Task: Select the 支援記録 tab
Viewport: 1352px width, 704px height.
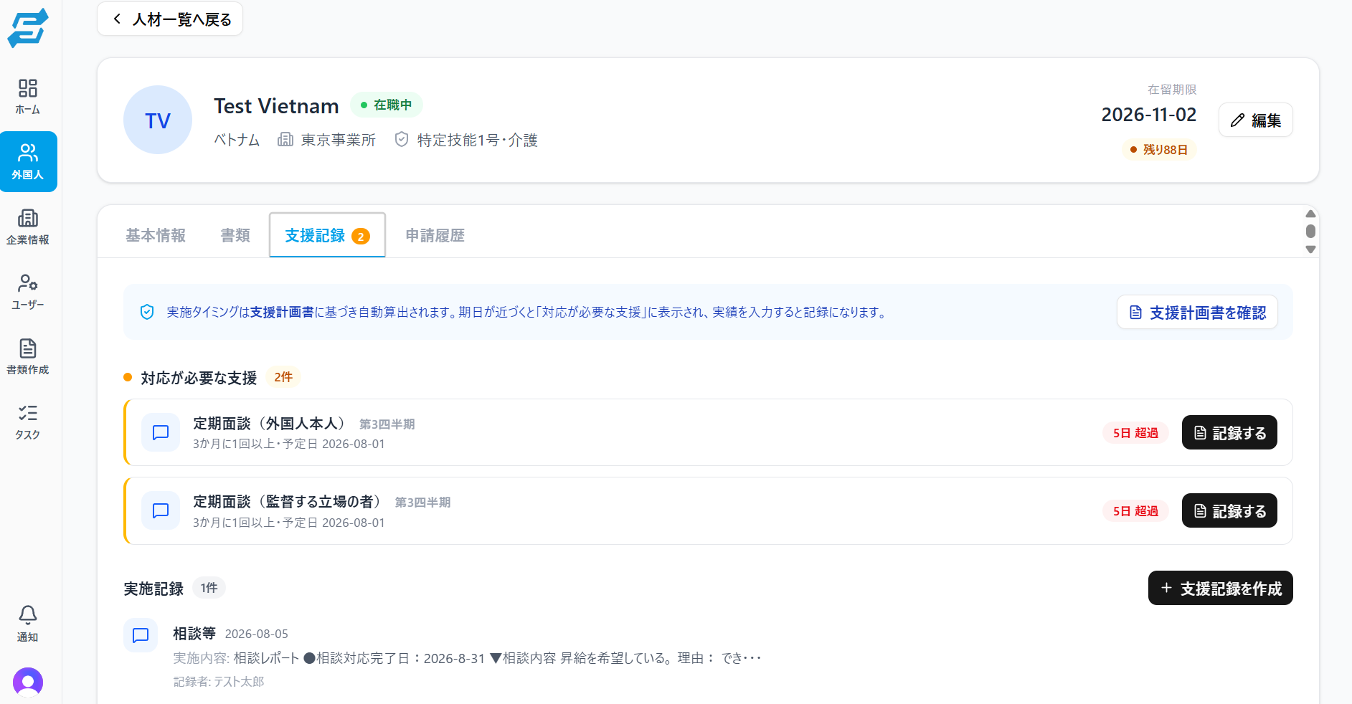Action: point(327,235)
